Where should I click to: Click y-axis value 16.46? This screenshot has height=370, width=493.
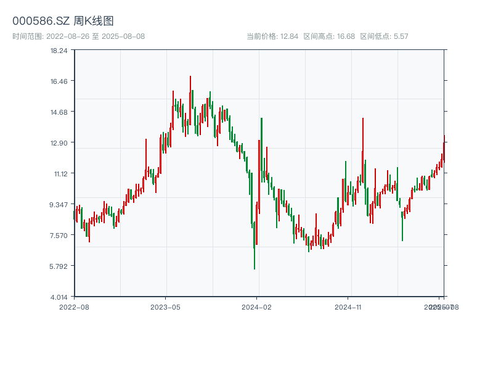tap(59, 81)
